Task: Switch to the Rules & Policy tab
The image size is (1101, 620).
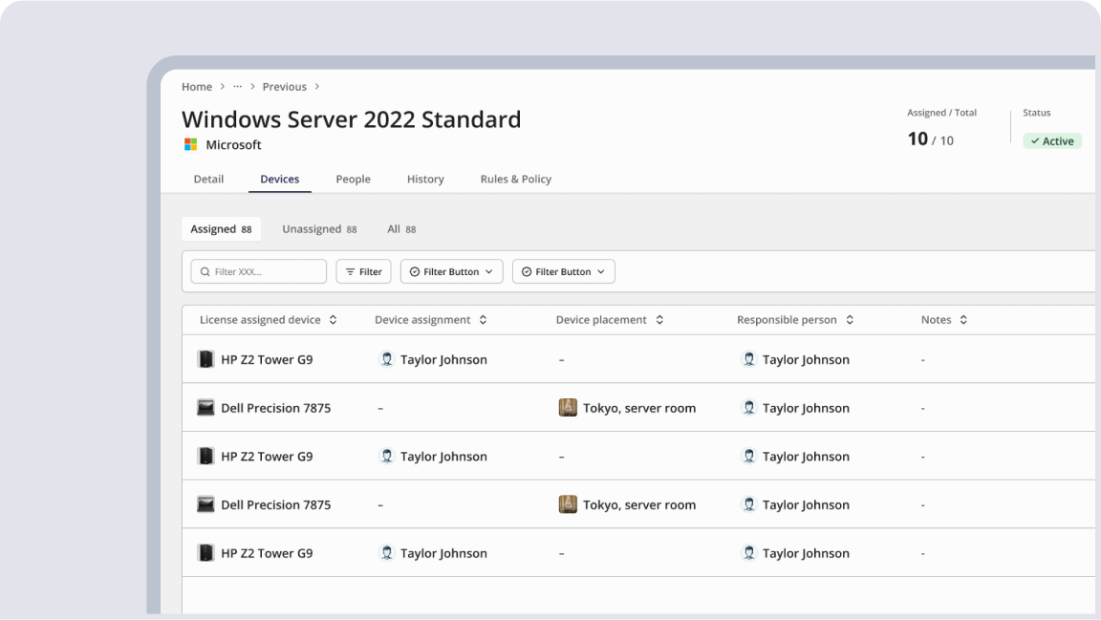Action: click(515, 179)
